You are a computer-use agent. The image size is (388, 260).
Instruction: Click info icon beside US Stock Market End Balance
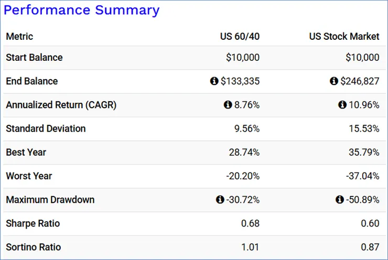click(x=334, y=81)
